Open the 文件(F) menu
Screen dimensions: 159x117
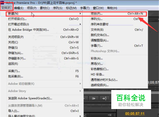pos(6,8)
